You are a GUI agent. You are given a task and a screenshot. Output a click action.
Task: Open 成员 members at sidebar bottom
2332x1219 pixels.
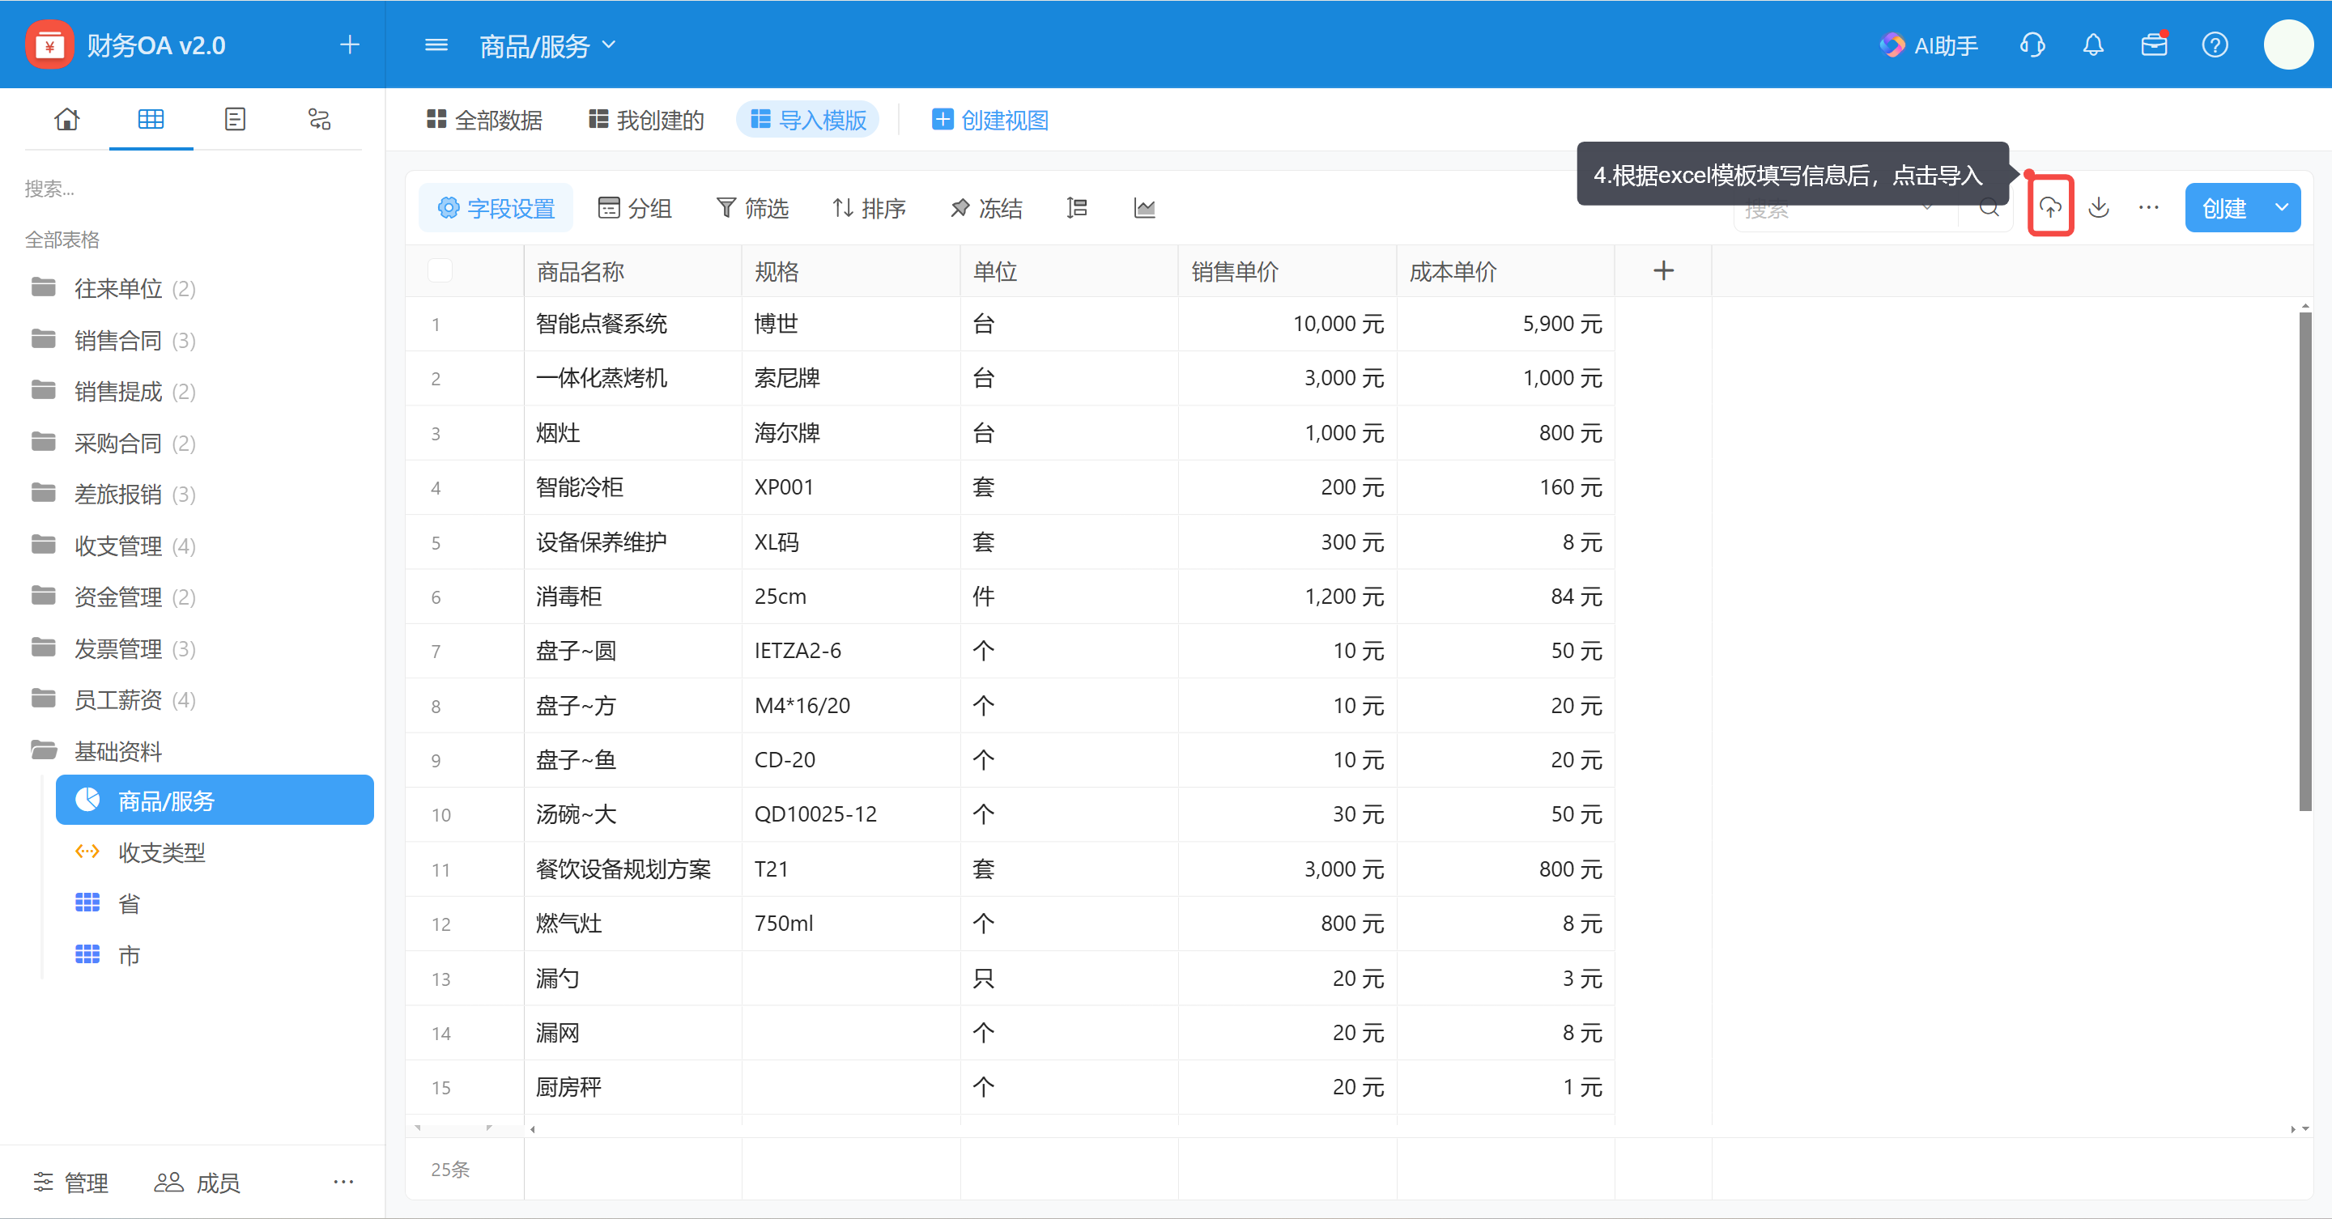pyautogui.click(x=197, y=1182)
